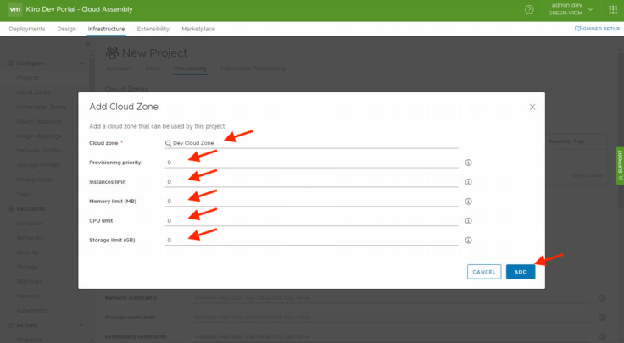This screenshot has width=624, height=343.
Task: Focus the CPU limit field
Action: pyautogui.click(x=312, y=220)
